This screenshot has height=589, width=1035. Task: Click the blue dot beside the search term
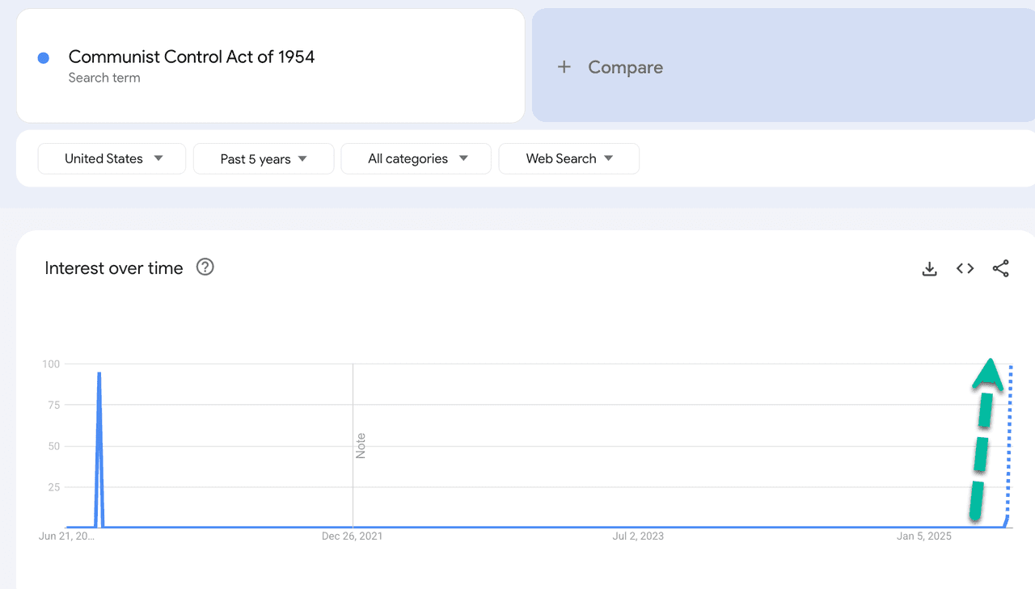(x=44, y=58)
